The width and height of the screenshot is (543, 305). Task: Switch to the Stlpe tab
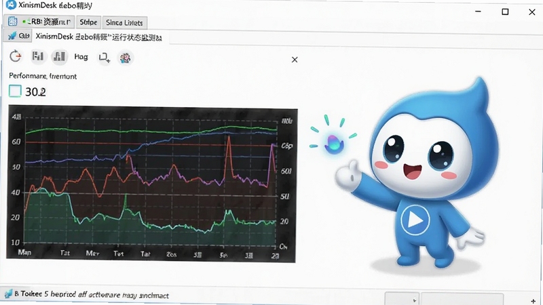coord(88,22)
